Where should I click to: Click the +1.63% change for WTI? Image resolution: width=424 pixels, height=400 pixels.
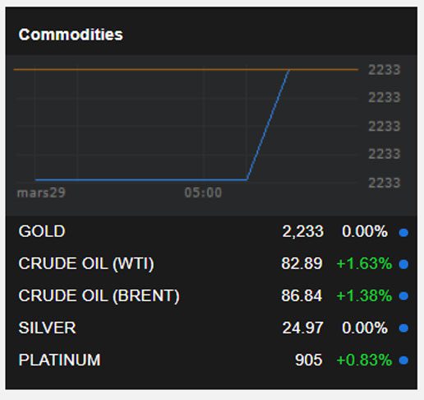coord(364,263)
